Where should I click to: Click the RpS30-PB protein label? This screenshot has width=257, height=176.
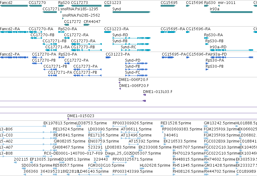[214, 66]
